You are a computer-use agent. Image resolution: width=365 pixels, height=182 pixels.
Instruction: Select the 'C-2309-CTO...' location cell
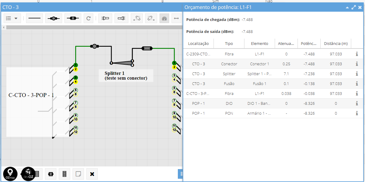tap(198, 54)
